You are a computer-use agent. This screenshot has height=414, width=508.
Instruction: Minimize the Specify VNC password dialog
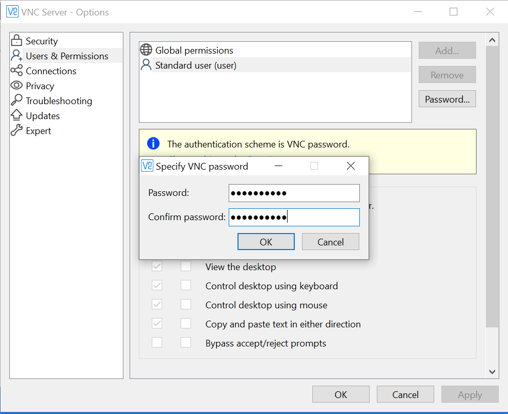point(278,166)
